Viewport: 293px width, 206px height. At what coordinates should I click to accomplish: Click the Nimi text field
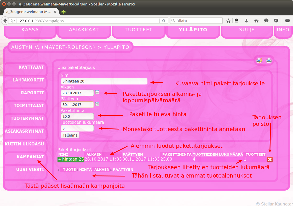tap(104, 81)
